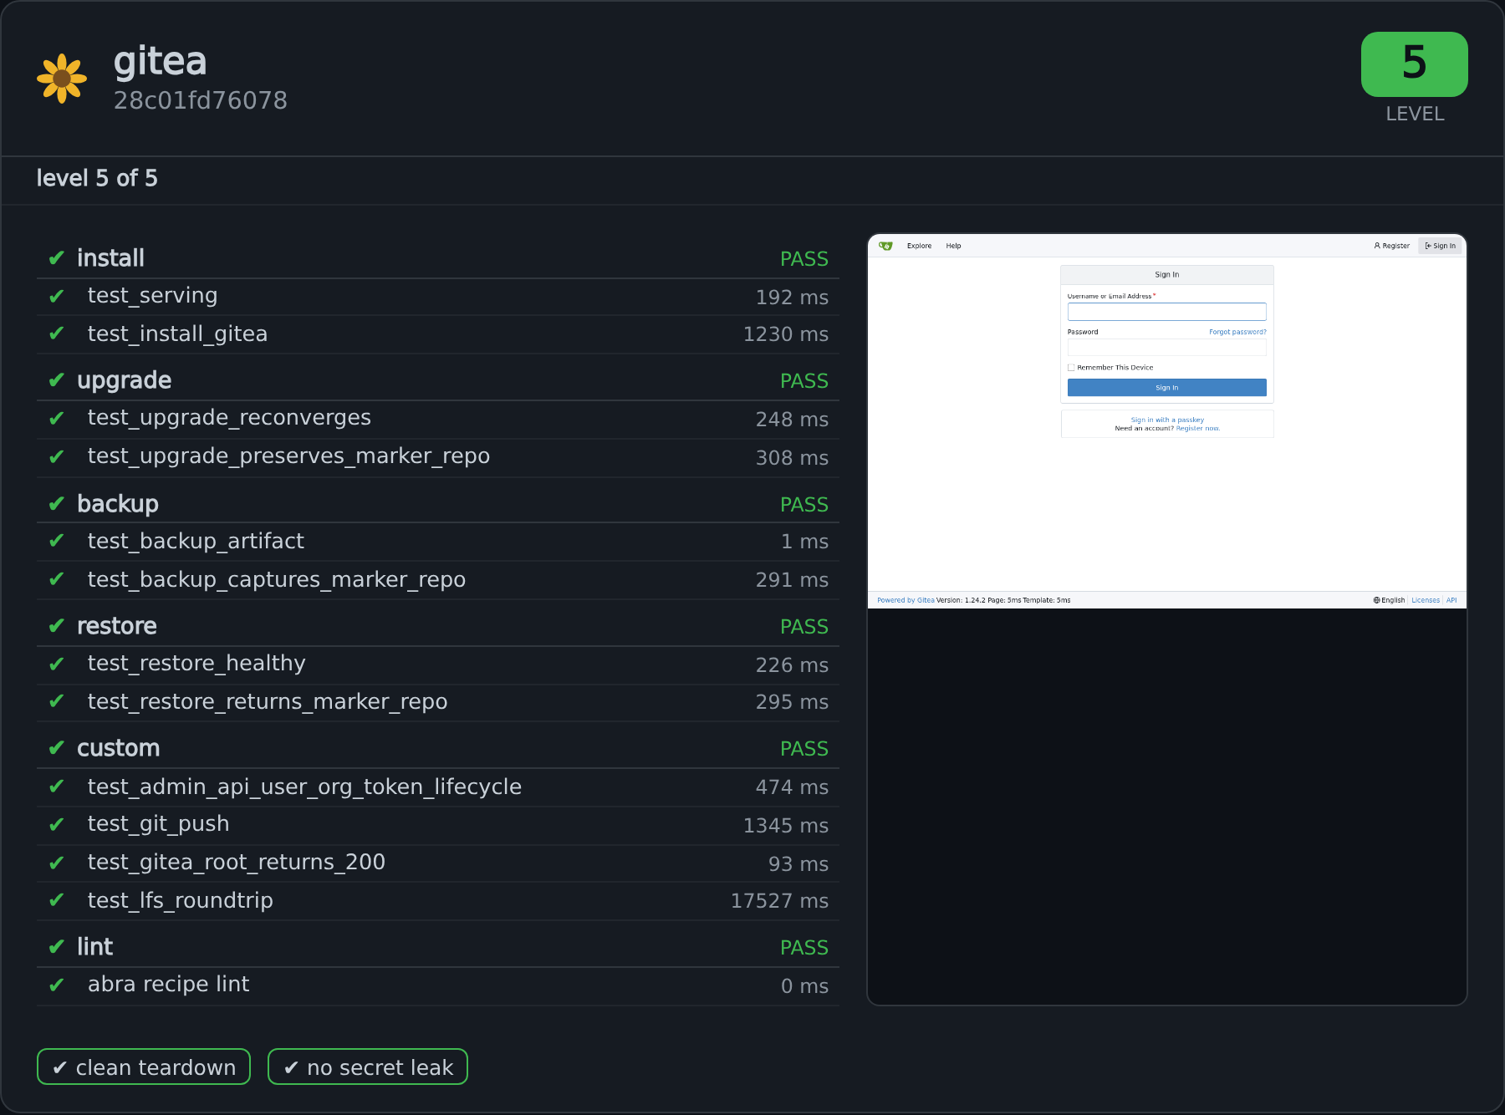1505x1115 pixels.
Task: Click the "level 5 of 5" heading
Action: pos(97,178)
